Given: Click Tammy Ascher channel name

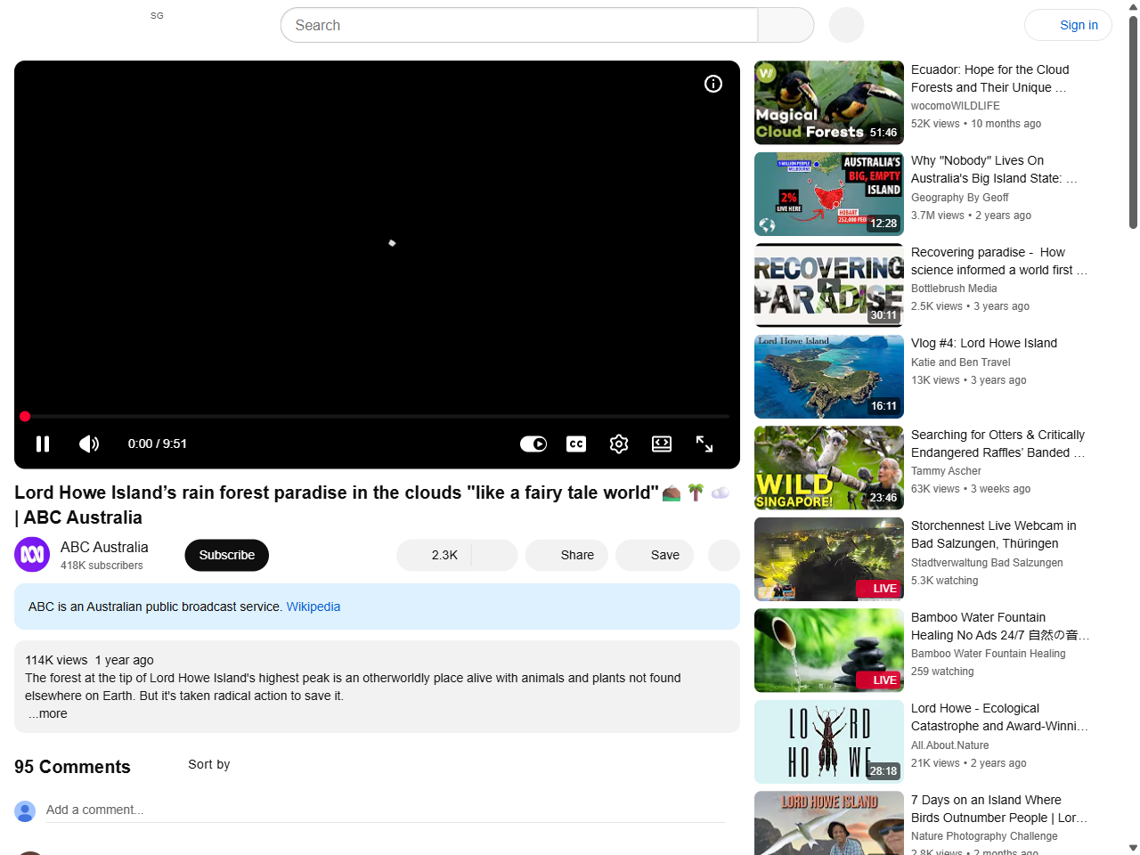Looking at the screenshot, I should [x=946, y=471].
